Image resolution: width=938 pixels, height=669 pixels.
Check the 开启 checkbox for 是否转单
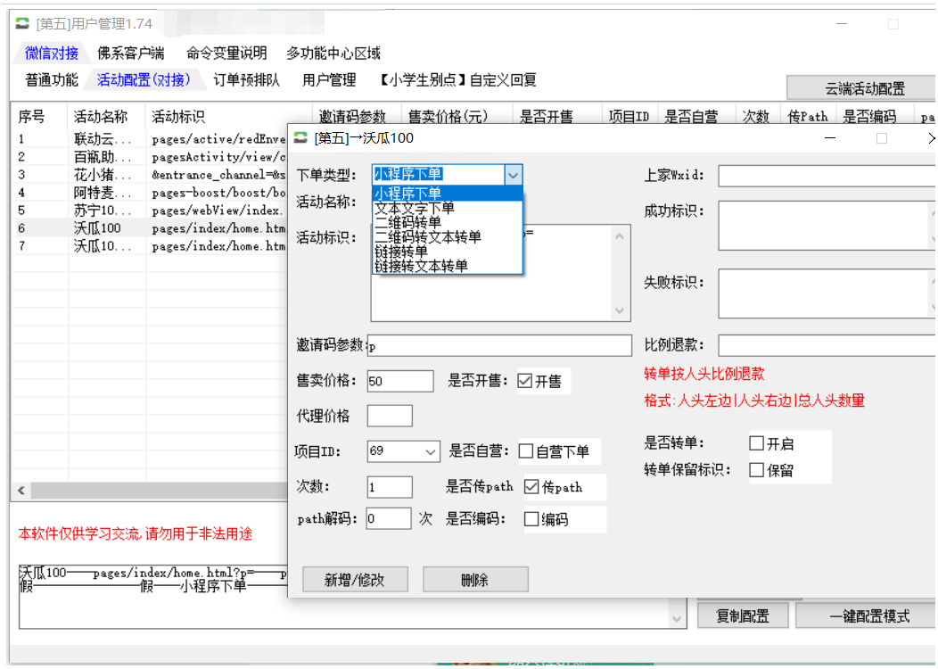click(x=757, y=443)
